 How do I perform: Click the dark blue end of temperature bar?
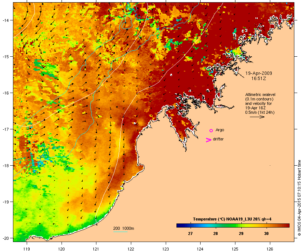pyautogui.click(x=178, y=225)
